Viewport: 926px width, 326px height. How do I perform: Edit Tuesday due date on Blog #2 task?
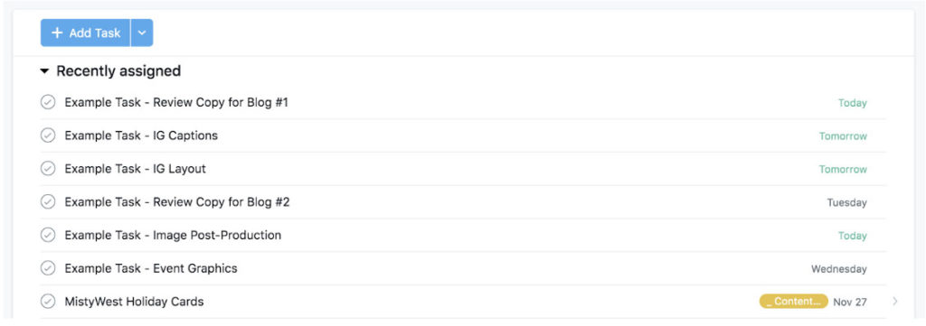tap(846, 203)
